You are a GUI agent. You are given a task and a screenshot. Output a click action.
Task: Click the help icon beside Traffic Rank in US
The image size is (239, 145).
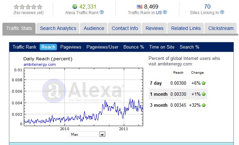point(165,12)
